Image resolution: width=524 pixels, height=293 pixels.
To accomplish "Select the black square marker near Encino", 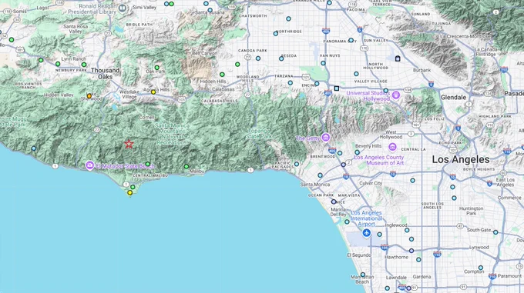I will [337, 88].
